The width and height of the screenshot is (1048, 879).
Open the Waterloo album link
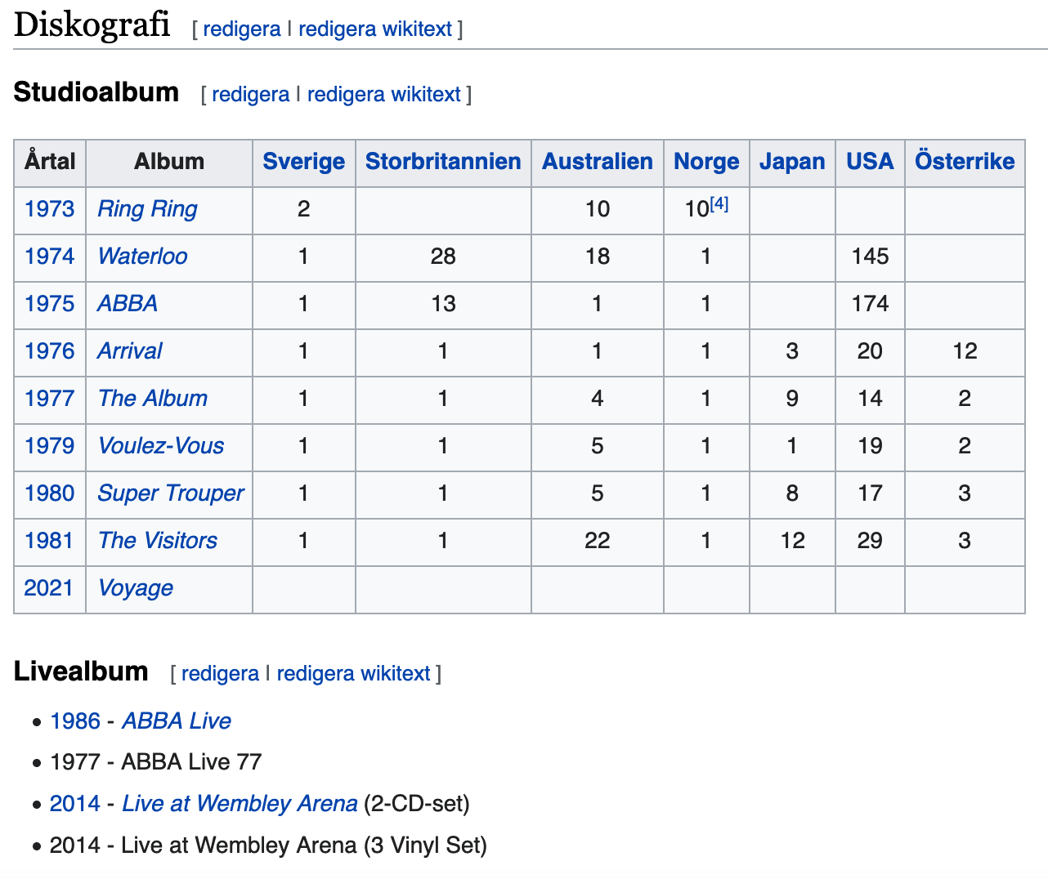coord(142,257)
